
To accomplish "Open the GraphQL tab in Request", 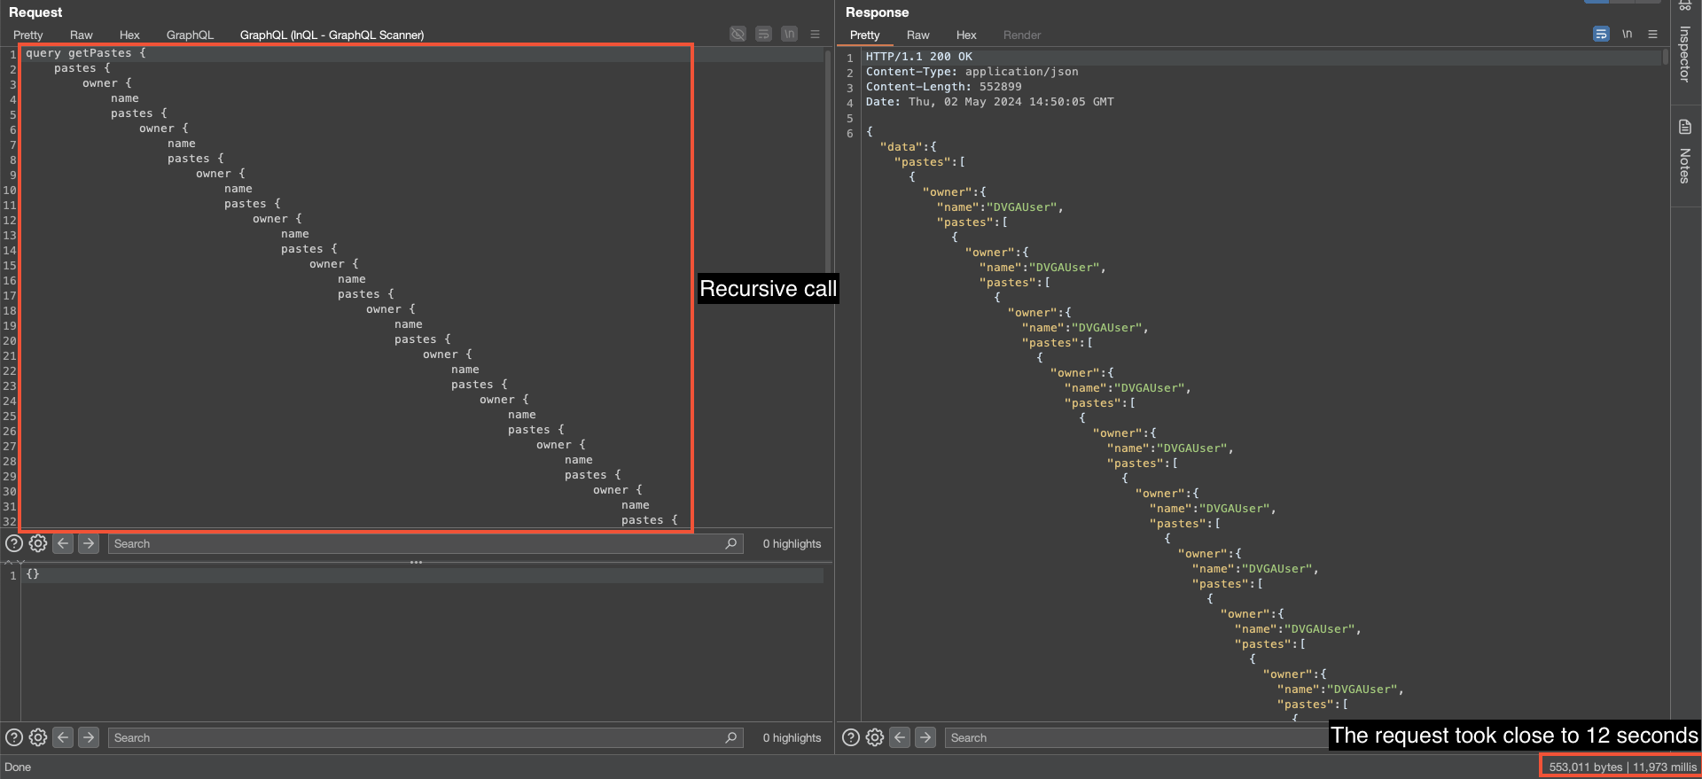I will (x=190, y=35).
